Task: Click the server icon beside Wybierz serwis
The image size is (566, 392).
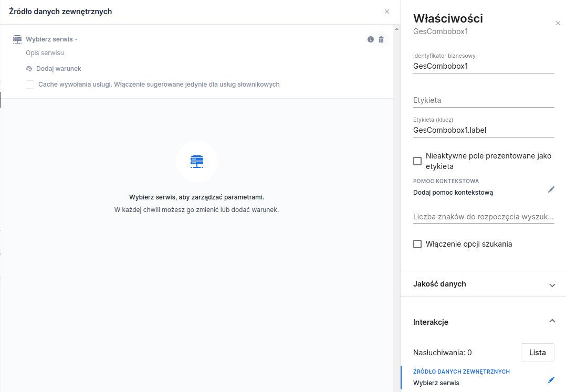Action: click(17, 39)
